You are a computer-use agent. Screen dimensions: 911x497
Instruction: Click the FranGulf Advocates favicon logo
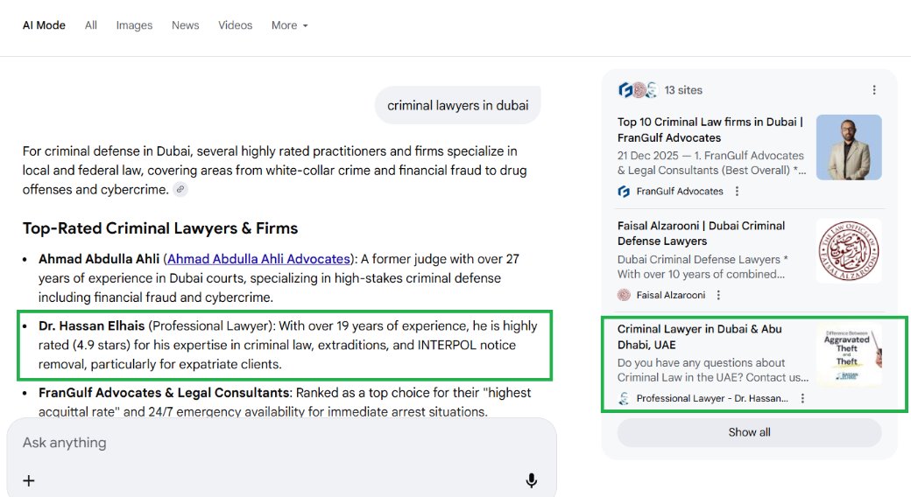[x=624, y=192]
